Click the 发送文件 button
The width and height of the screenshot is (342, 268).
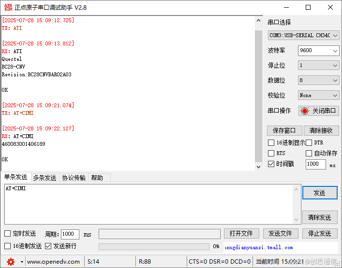tap(281, 234)
